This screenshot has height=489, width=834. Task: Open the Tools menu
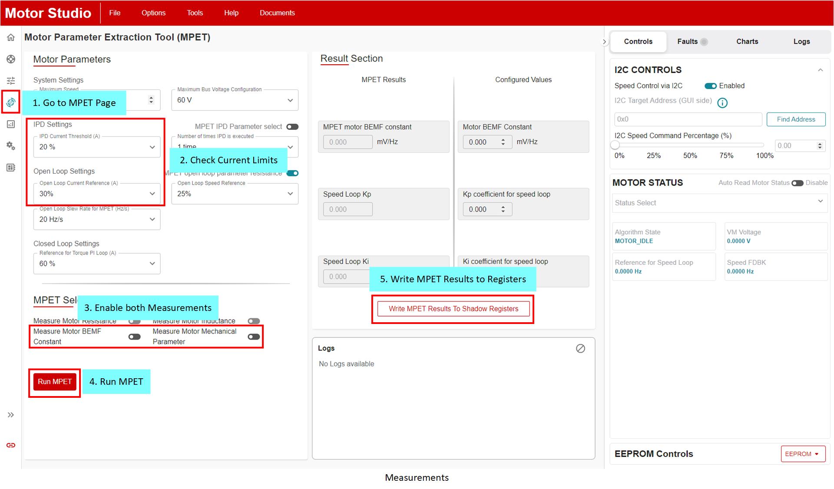pos(195,13)
